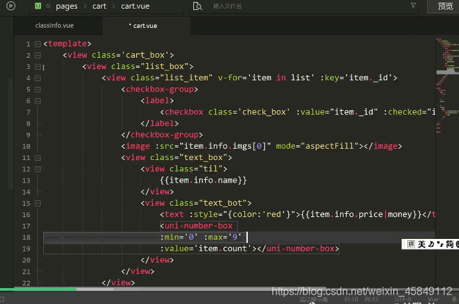The width and height of the screenshot is (459, 304).
Task: Click the punctuation icon in IME bar
Action: [x=440, y=244]
